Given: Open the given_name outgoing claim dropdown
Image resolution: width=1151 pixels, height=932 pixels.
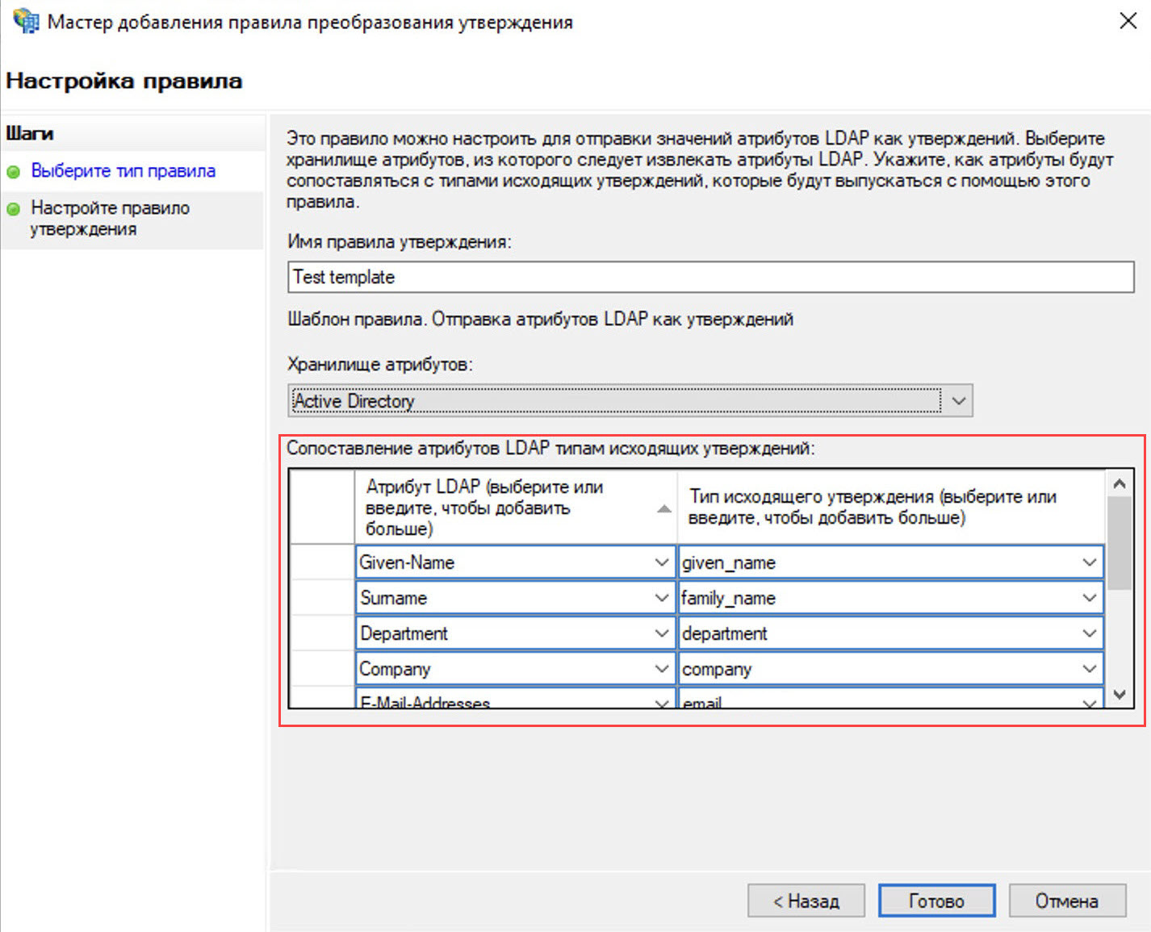Looking at the screenshot, I should click(x=1089, y=562).
